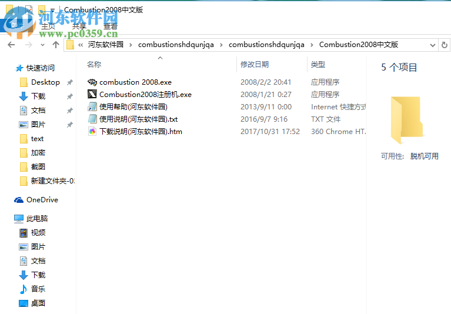451x314 pixels.
Task: Open quick access toolbar customize dropdown
Action: 53,10
